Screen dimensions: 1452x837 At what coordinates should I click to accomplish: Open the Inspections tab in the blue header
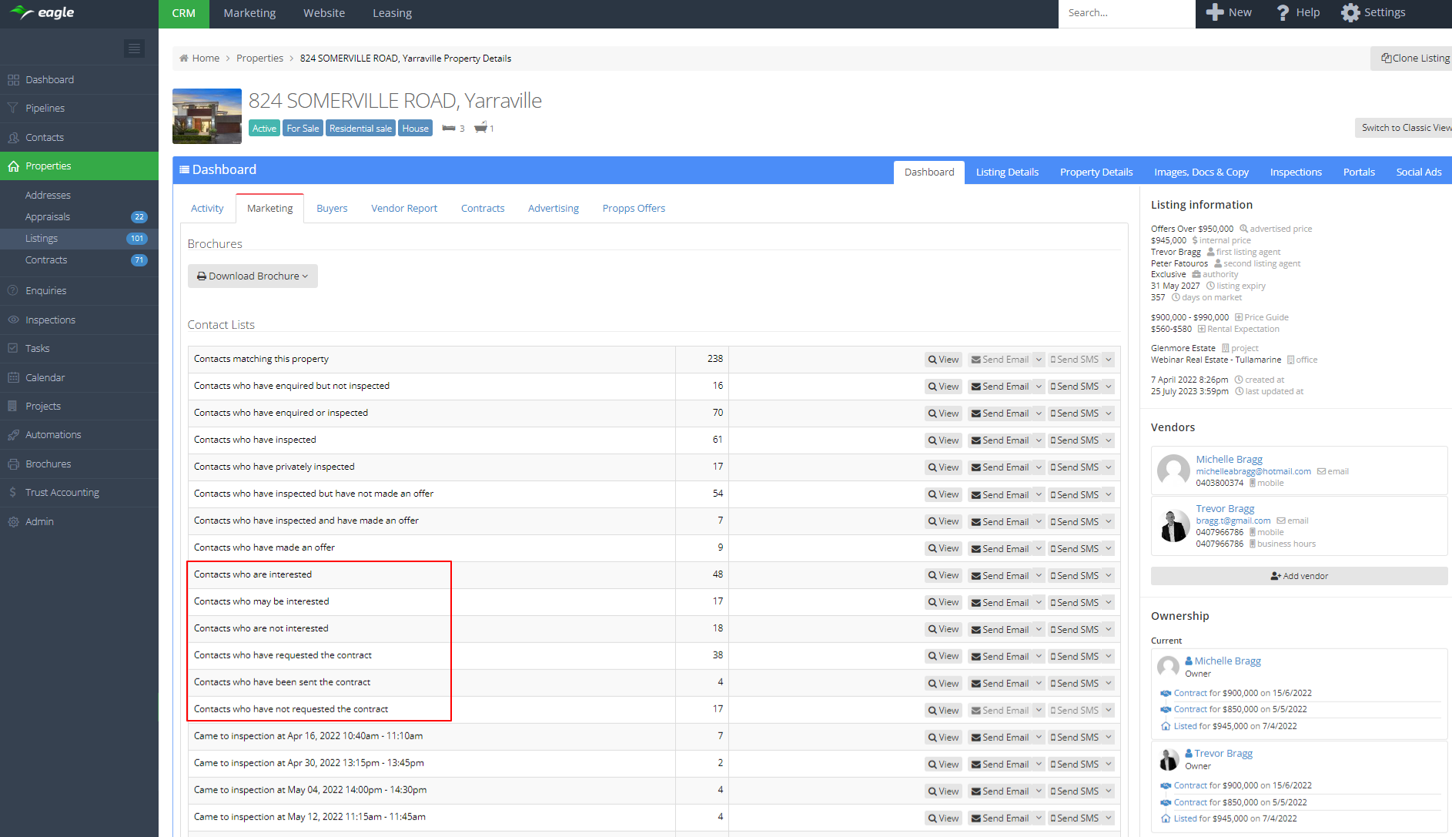click(x=1295, y=172)
